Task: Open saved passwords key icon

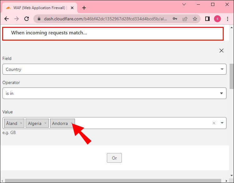Action: [175, 19]
